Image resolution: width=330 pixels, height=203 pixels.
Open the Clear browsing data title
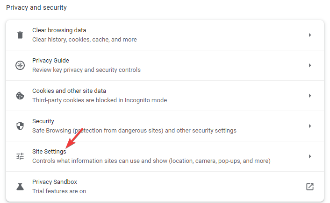[x=59, y=30]
